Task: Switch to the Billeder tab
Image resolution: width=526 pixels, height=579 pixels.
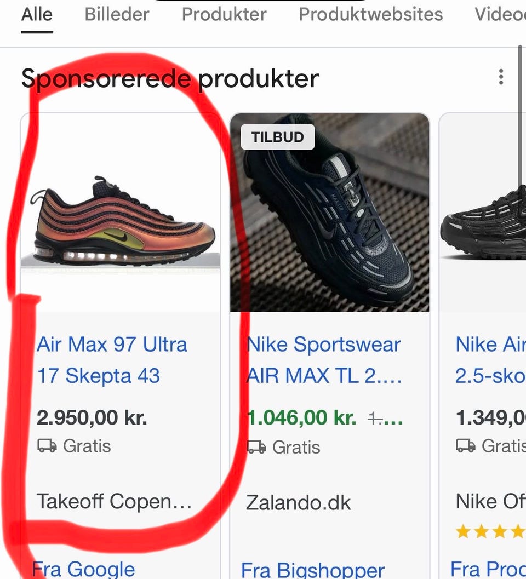Action: 117,14
